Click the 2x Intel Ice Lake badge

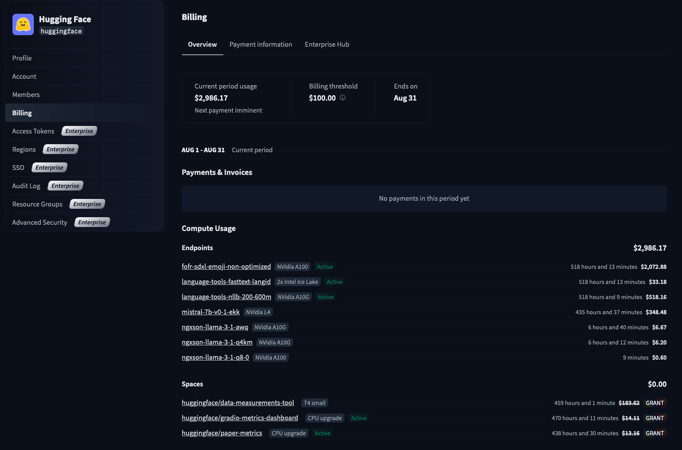tap(297, 281)
